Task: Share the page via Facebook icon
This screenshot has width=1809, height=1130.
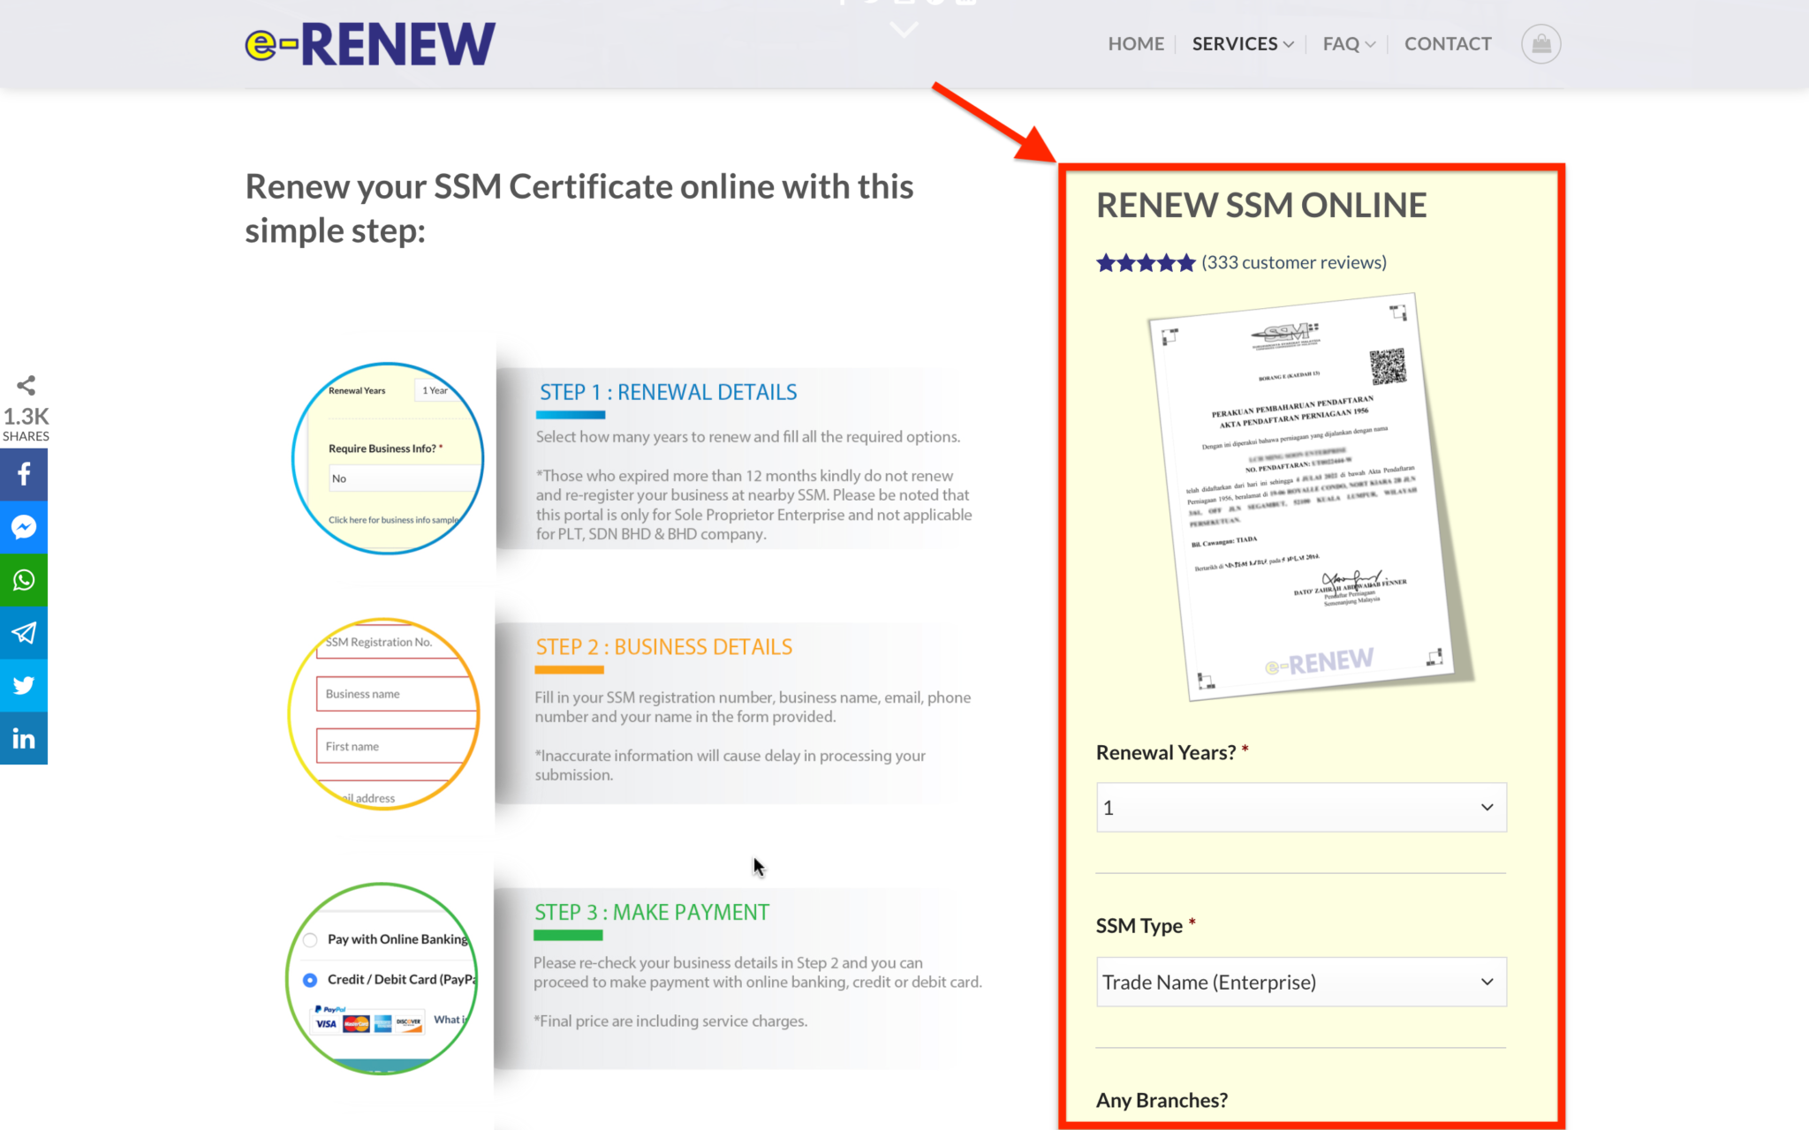Action: (24, 474)
